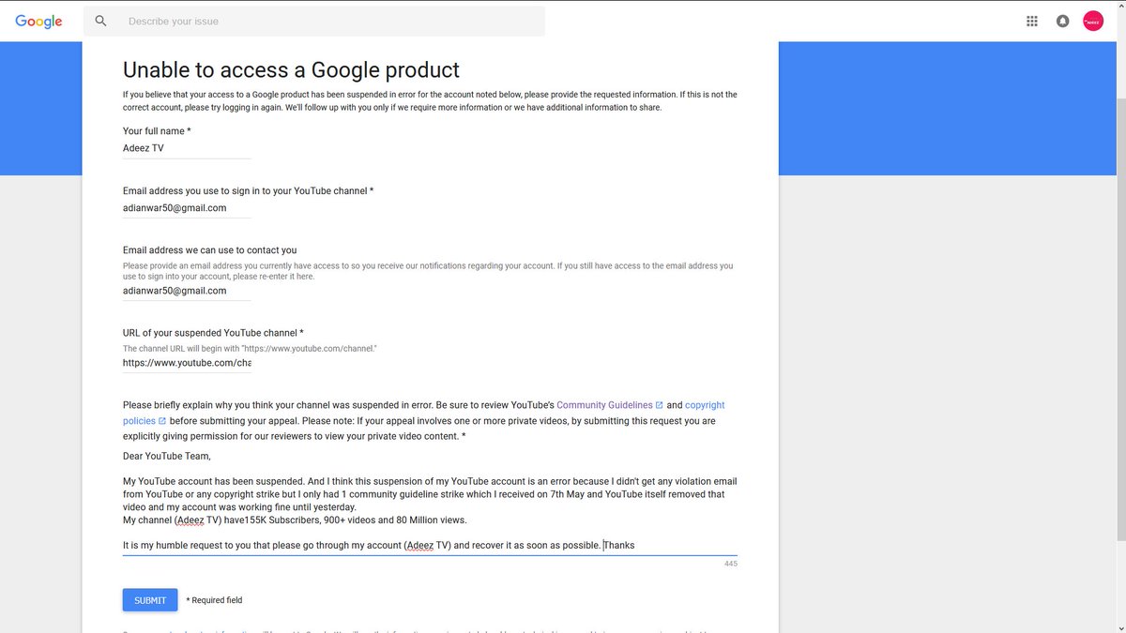Edit the 'Your full name' field
Image resolution: width=1126 pixels, height=633 pixels.
click(x=187, y=148)
